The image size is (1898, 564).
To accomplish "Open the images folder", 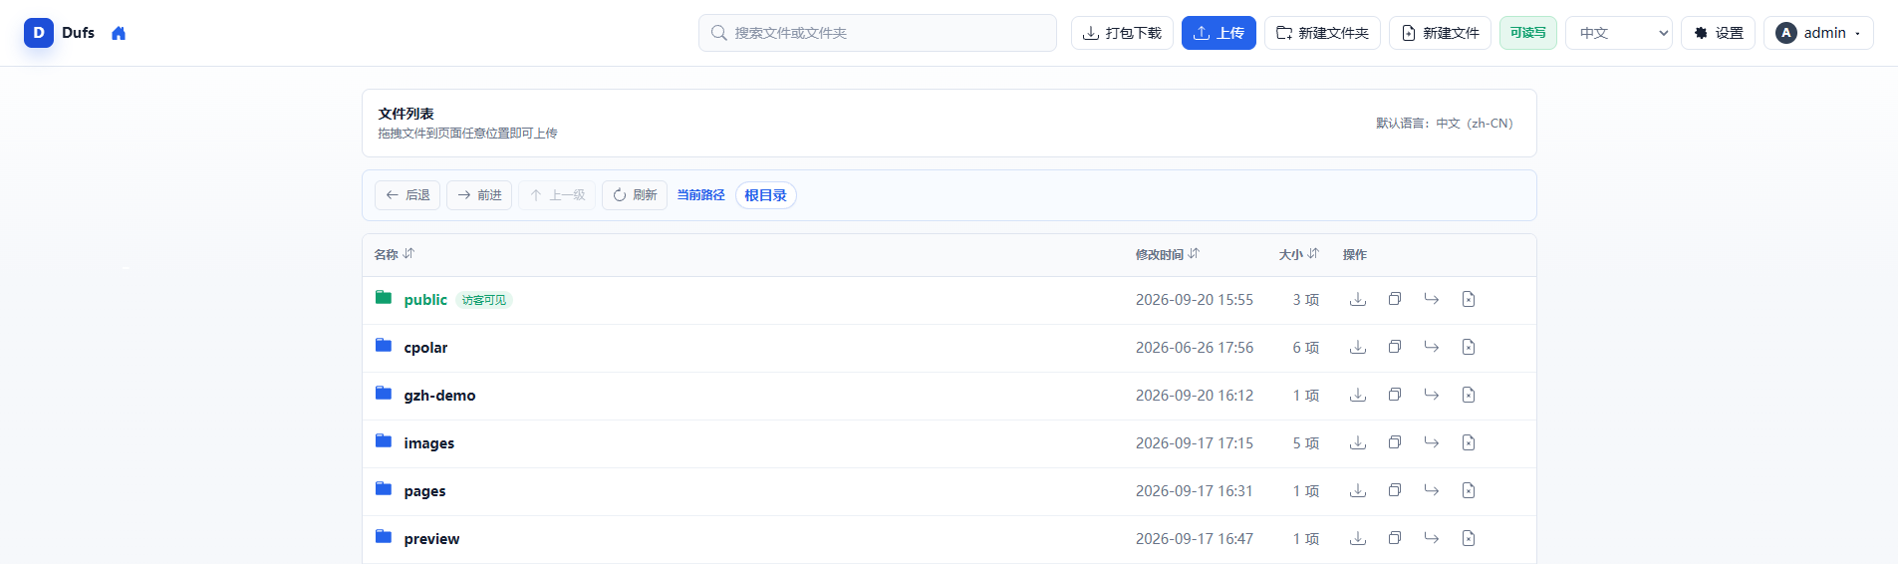I will point(428,443).
